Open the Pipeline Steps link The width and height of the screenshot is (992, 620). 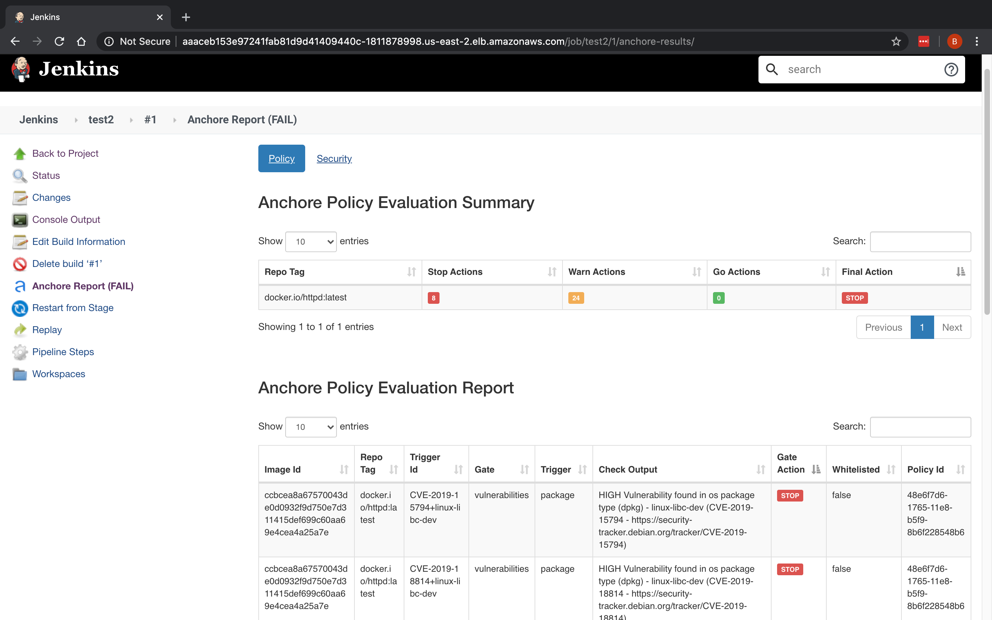[63, 352]
